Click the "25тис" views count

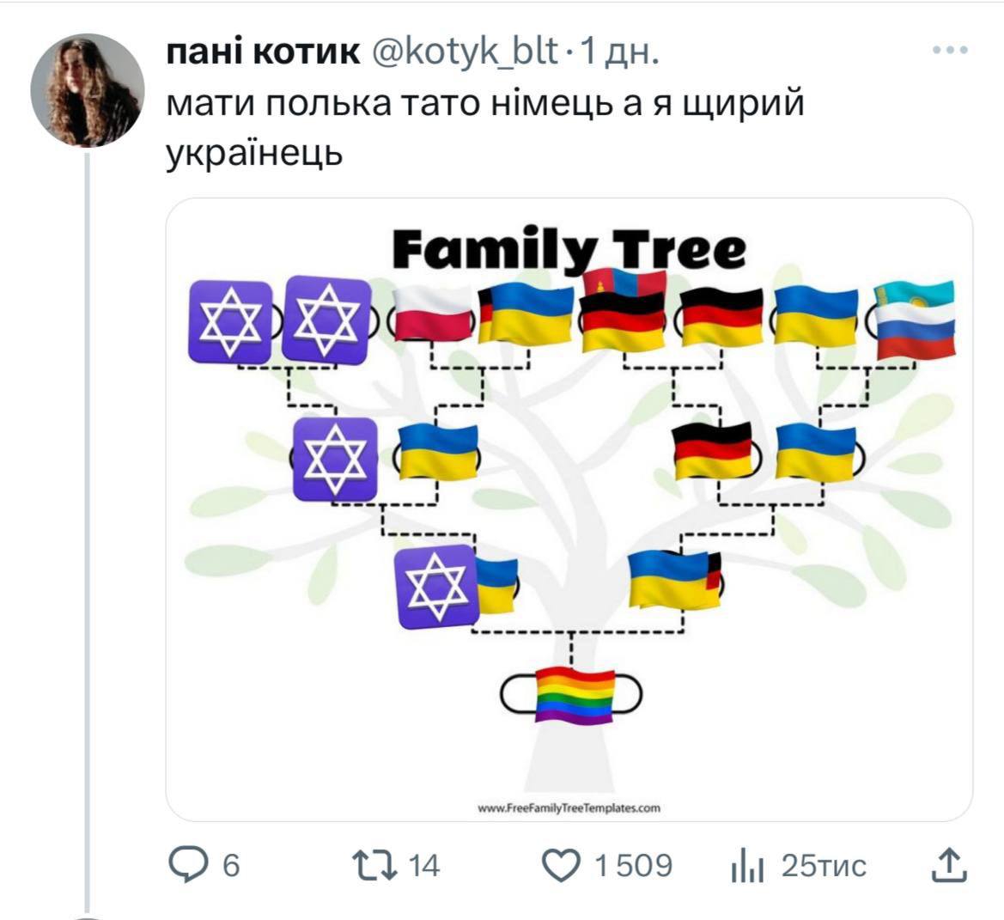823,865
